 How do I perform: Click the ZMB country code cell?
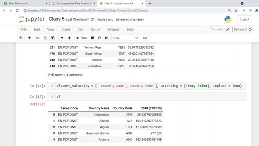[121, 60]
